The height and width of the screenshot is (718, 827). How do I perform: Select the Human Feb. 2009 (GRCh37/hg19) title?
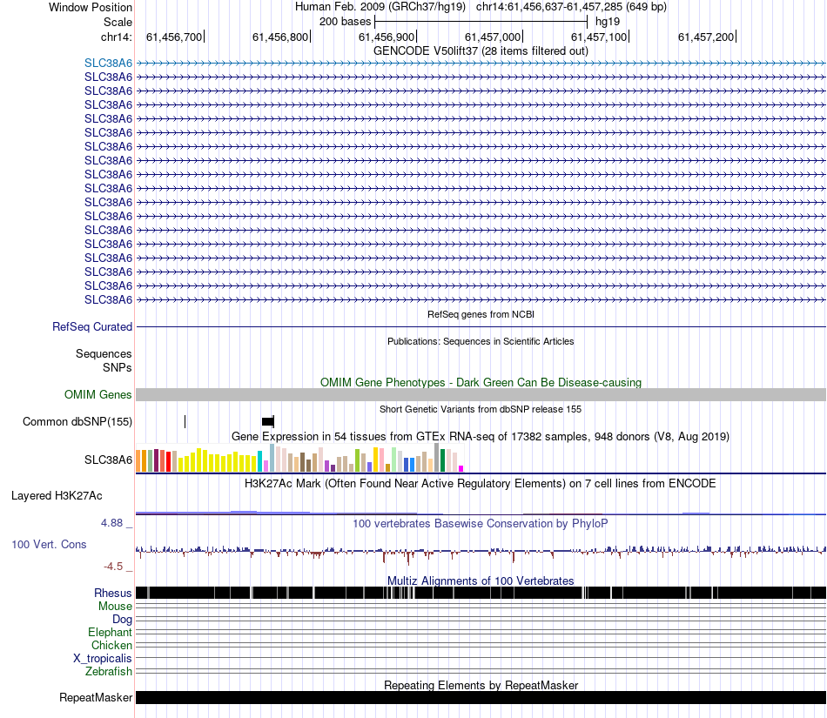[380, 7]
